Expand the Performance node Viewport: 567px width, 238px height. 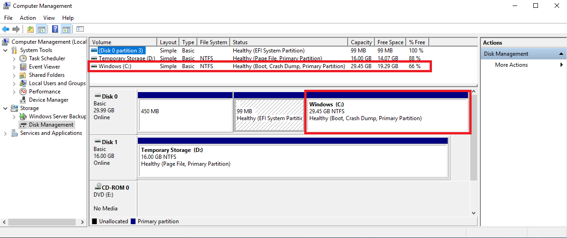pyautogui.click(x=14, y=92)
